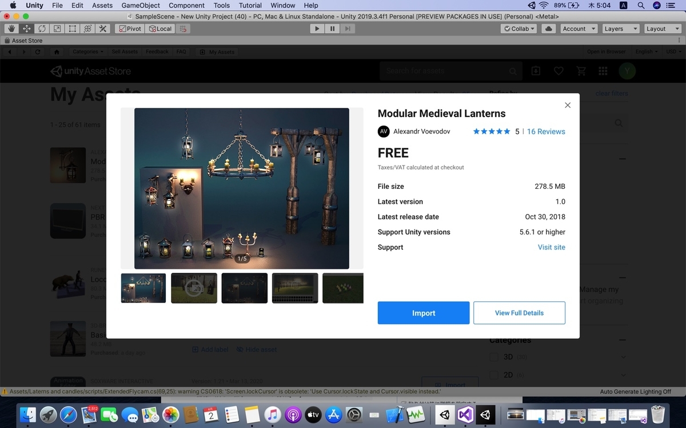Image resolution: width=686 pixels, height=428 pixels.
Task: Open the Tutorial menu
Action: tap(250, 5)
